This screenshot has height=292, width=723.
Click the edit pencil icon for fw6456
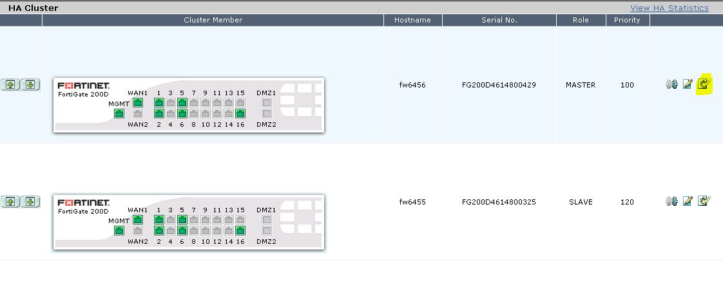688,84
